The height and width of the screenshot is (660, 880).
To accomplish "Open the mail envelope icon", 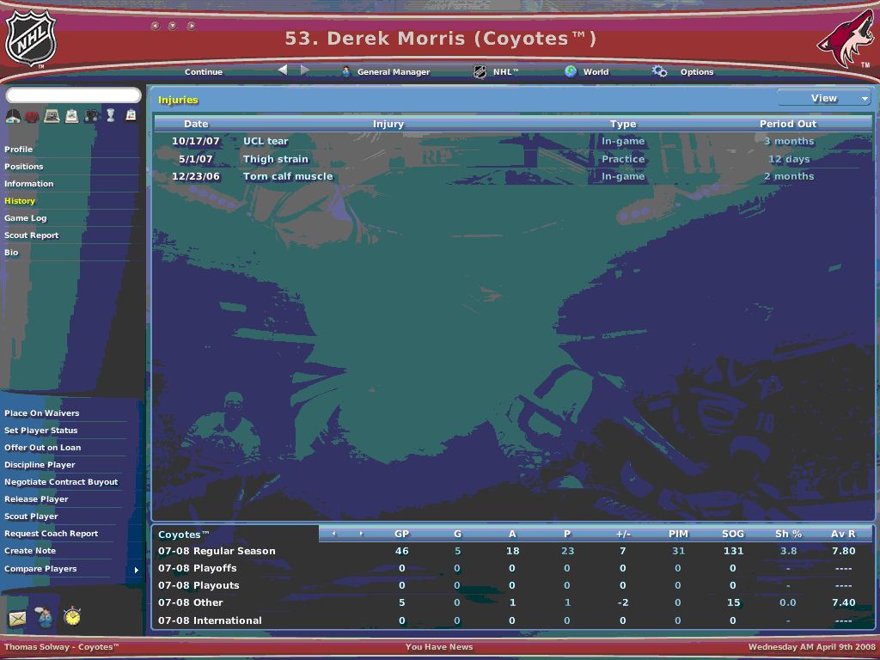I will (17, 619).
